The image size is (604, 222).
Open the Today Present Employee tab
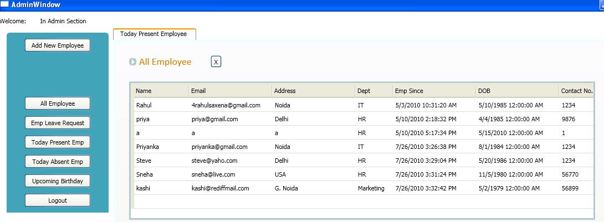pos(155,34)
